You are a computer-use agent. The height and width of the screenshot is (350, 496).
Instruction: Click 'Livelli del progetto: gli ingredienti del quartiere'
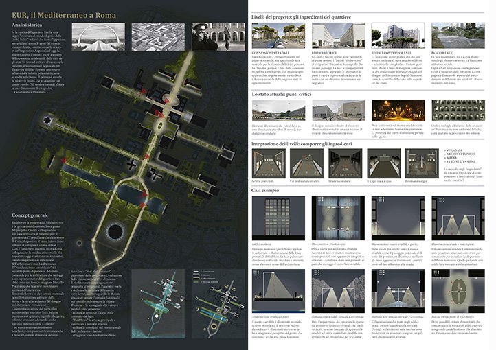[x=301, y=16]
